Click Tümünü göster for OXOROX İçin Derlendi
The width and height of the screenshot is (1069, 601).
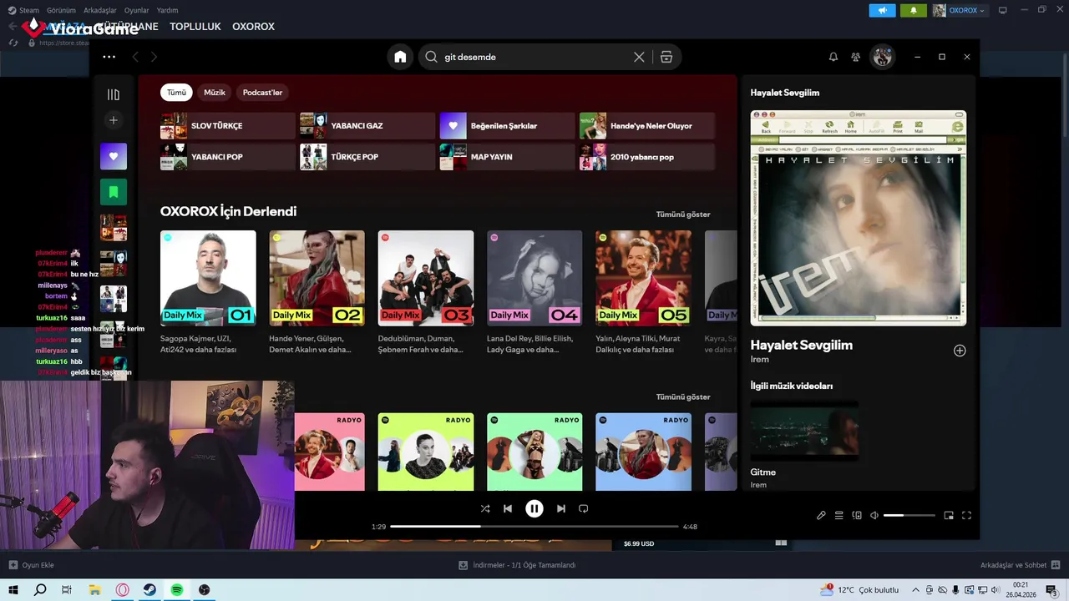pos(683,215)
